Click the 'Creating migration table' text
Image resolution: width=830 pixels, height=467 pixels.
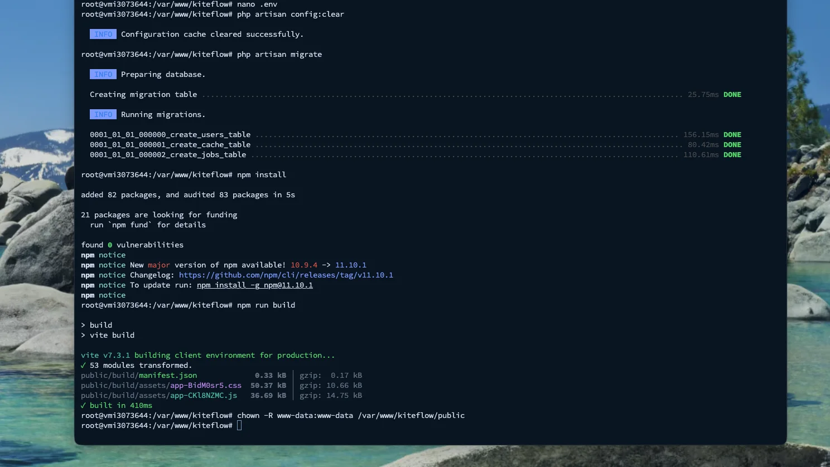pyautogui.click(x=143, y=94)
